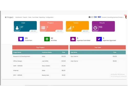This screenshot has height=96, width=128.
Task: Select the Internal project row
Action: (40, 70)
